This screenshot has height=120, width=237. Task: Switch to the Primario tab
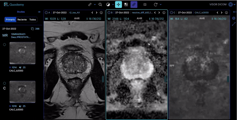point(10,20)
